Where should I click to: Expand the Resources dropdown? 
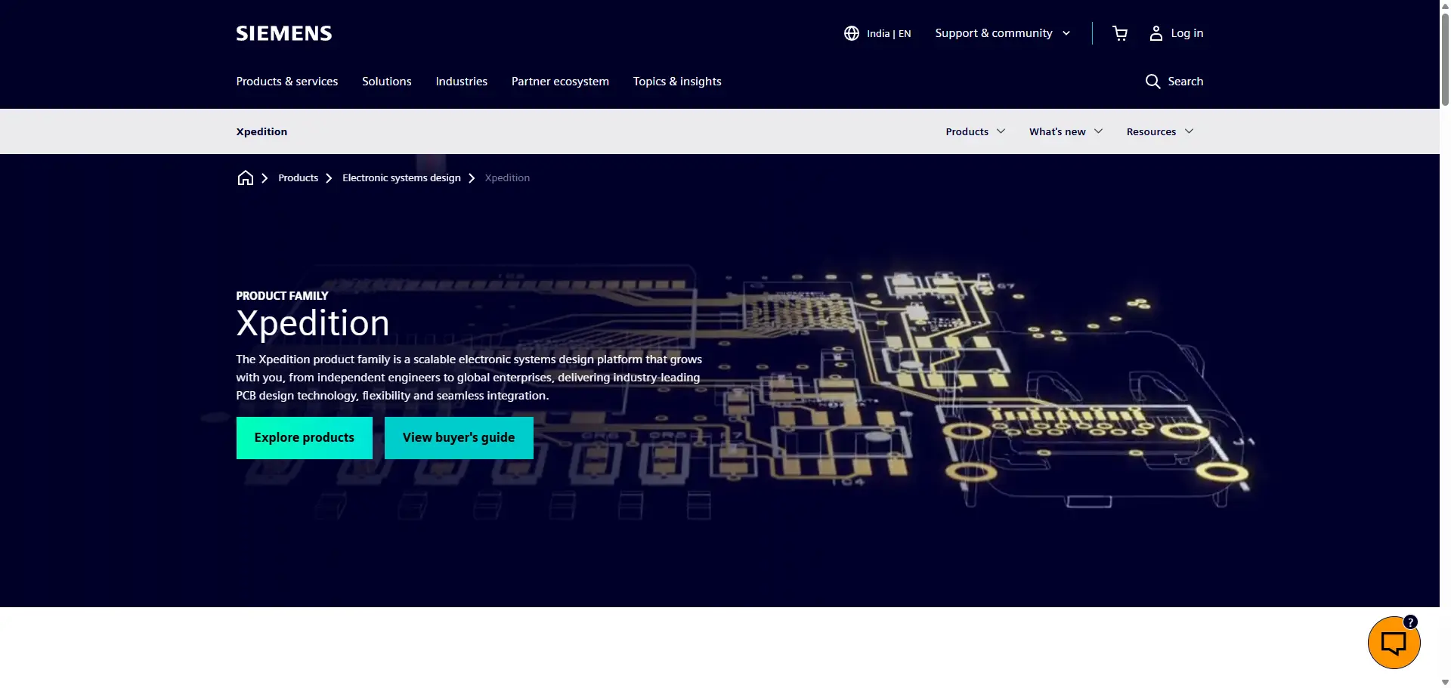pos(1160,131)
